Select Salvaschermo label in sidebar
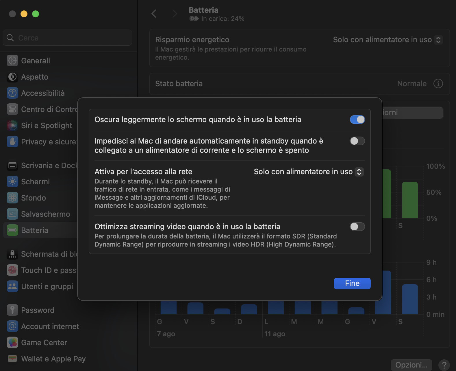 click(46, 214)
